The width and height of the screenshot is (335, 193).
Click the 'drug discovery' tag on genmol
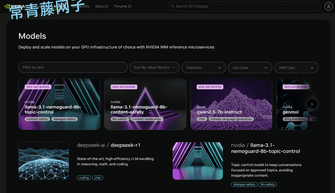click(x=295, y=119)
